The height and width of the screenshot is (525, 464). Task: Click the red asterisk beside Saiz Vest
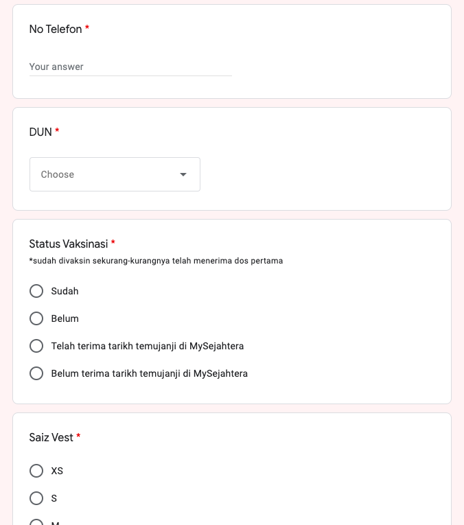[x=78, y=437]
